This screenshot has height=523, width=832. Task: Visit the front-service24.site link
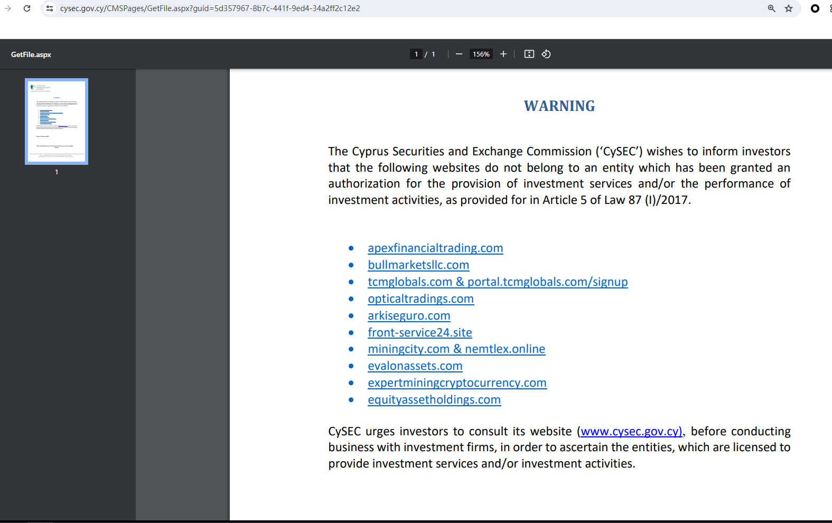pos(420,333)
